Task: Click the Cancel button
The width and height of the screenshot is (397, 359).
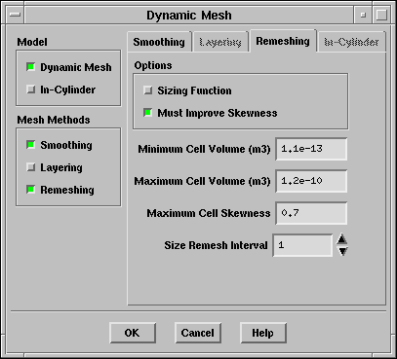Action: pyautogui.click(x=198, y=333)
